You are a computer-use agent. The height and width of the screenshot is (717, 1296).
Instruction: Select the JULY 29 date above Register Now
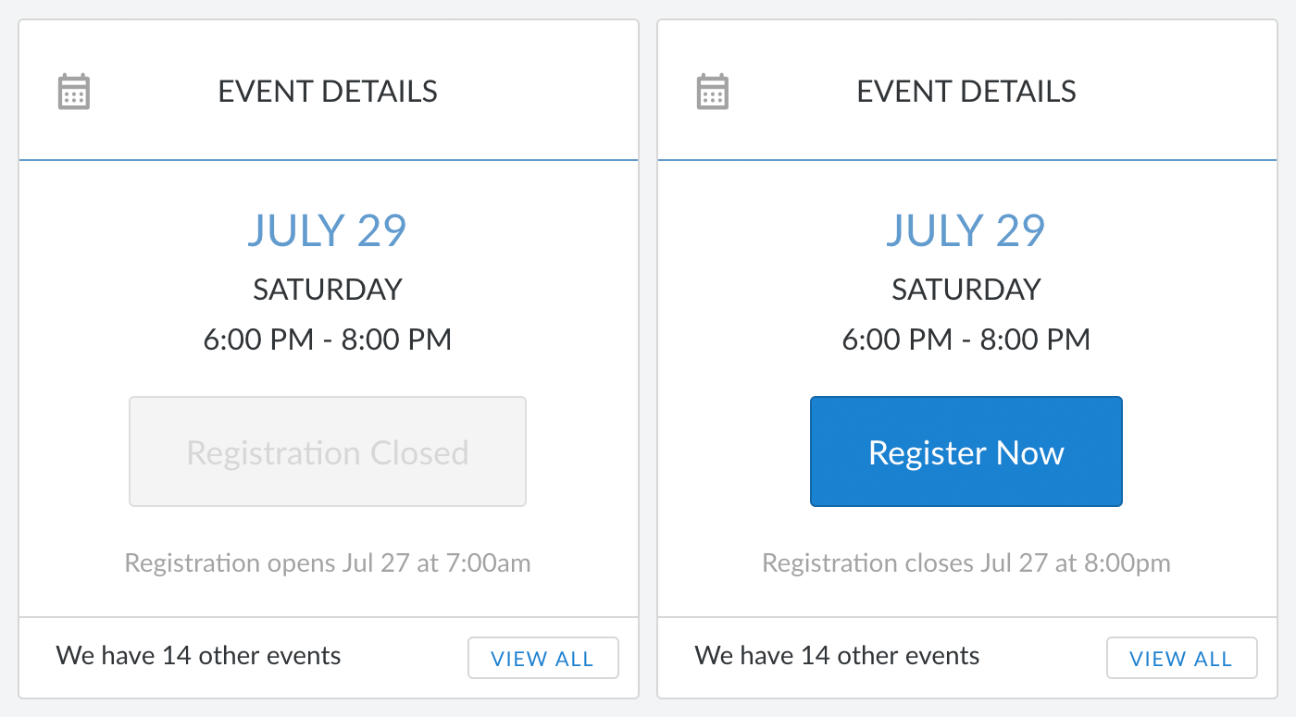(x=966, y=230)
